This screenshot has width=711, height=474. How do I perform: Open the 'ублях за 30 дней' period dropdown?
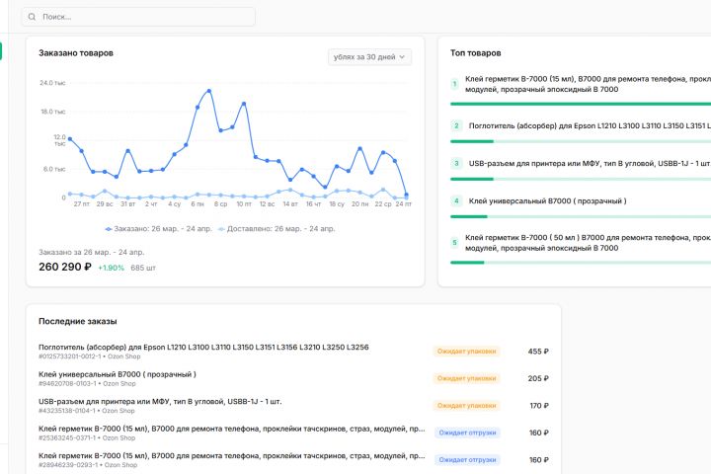pyautogui.click(x=369, y=57)
